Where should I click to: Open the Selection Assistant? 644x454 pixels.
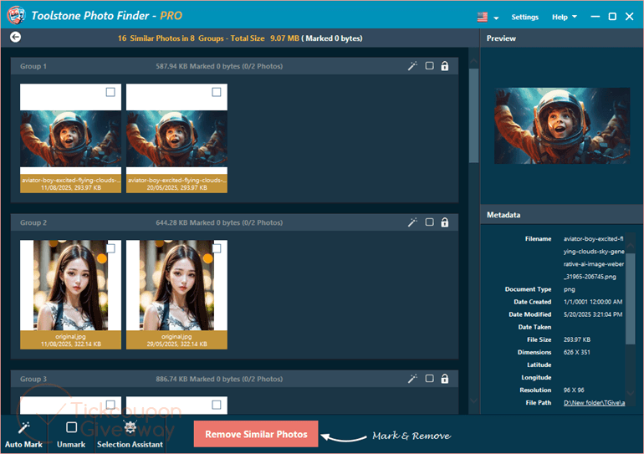(x=130, y=434)
